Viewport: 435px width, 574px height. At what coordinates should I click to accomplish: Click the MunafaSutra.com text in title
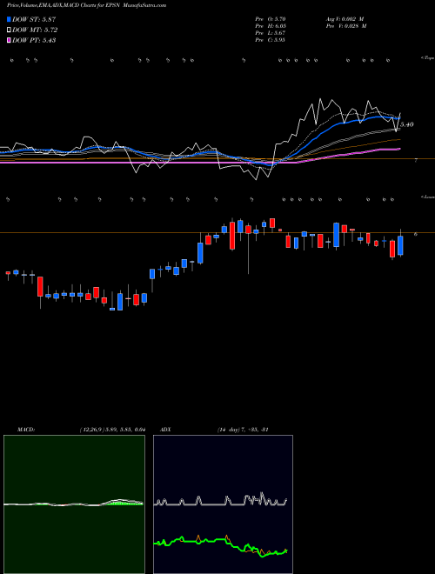(x=145, y=5)
